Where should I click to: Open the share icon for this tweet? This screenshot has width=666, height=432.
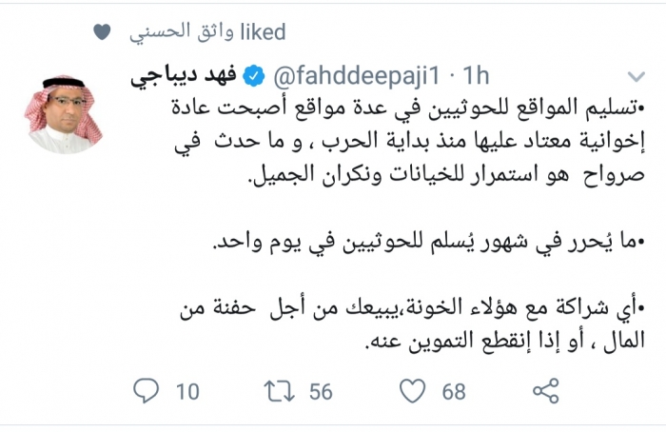point(544,389)
